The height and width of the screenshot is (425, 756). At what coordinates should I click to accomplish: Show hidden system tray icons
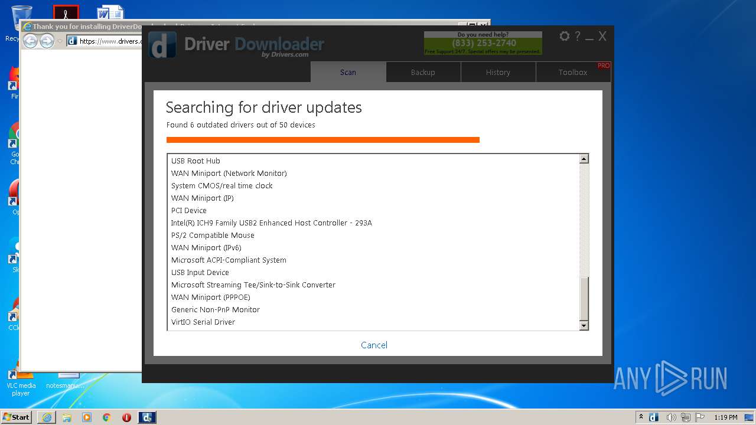(641, 417)
